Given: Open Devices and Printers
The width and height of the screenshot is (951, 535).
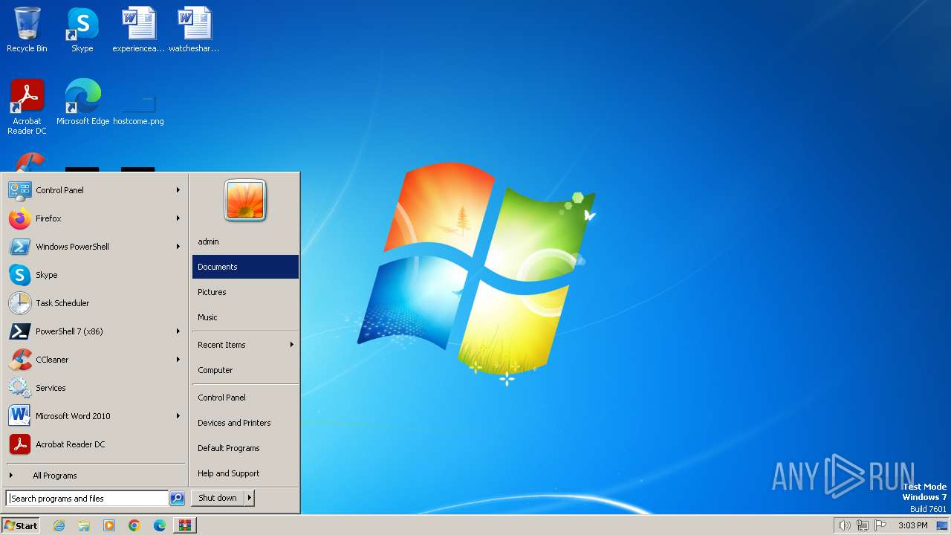Looking at the screenshot, I should [245, 423].
